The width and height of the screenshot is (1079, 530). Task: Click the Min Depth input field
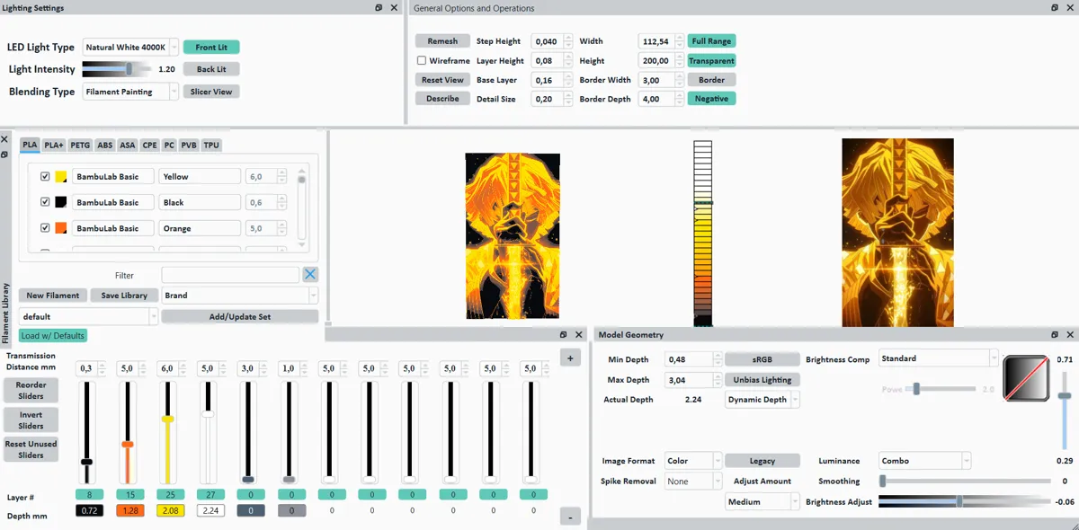click(693, 359)
